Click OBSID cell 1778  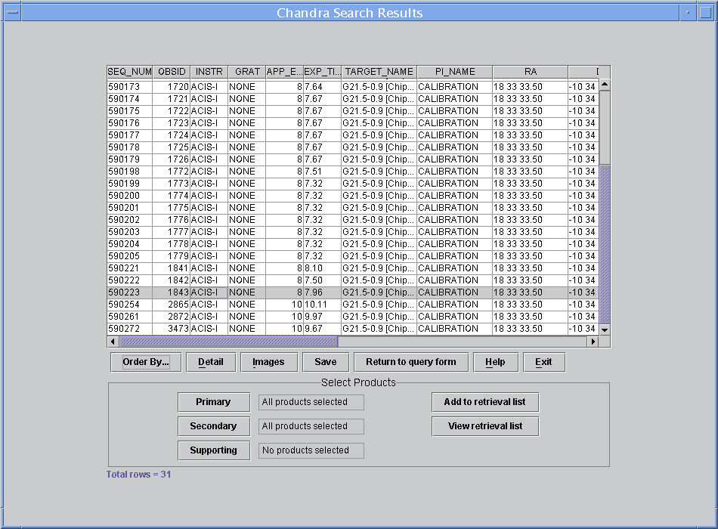[172, 244]
